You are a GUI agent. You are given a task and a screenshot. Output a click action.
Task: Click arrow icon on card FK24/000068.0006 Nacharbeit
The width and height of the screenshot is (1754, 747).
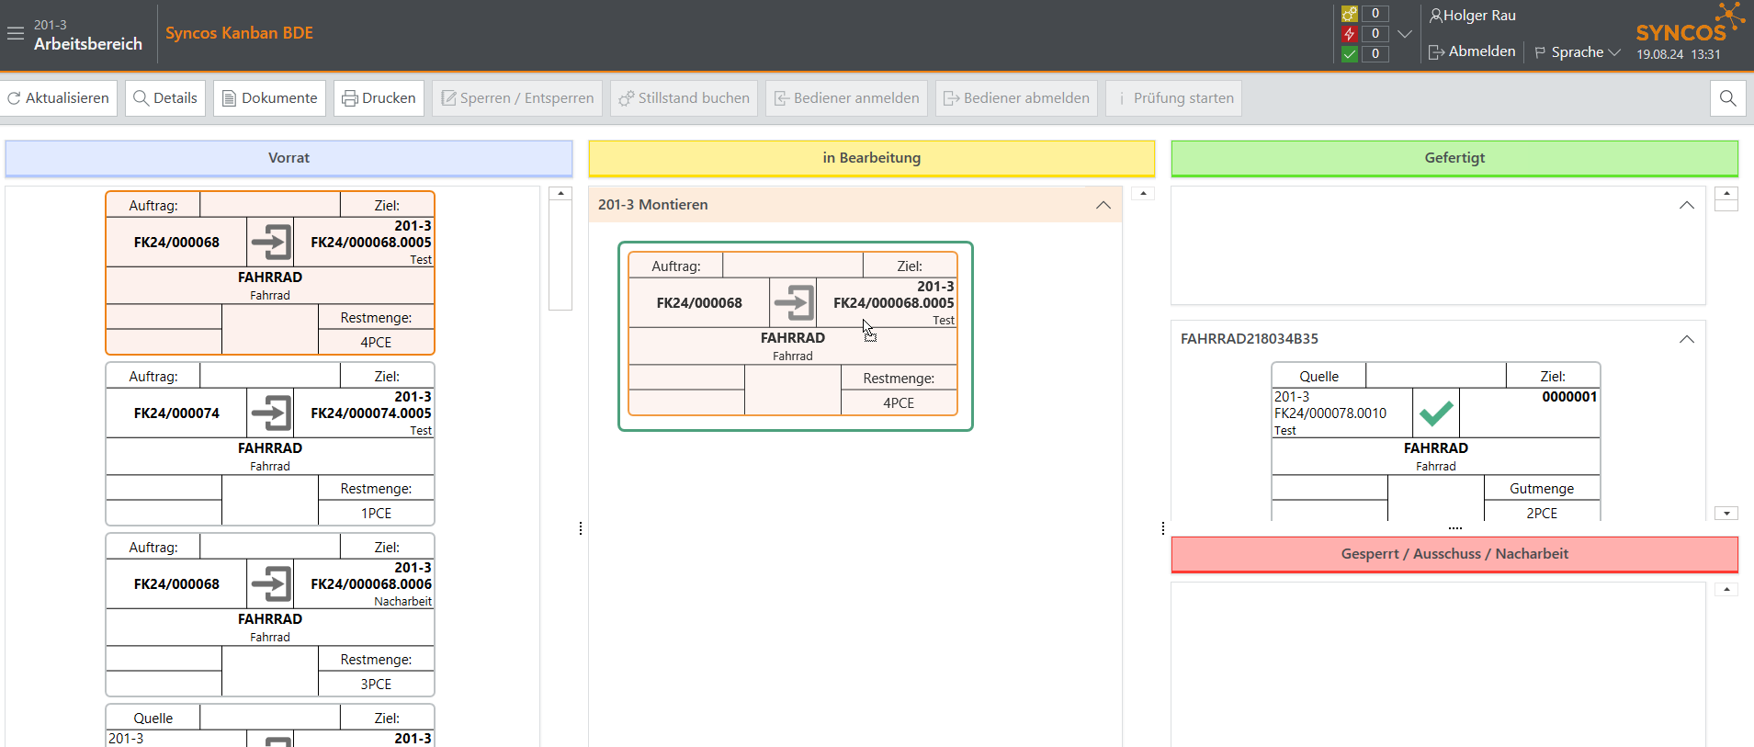(x=270, y=584)
